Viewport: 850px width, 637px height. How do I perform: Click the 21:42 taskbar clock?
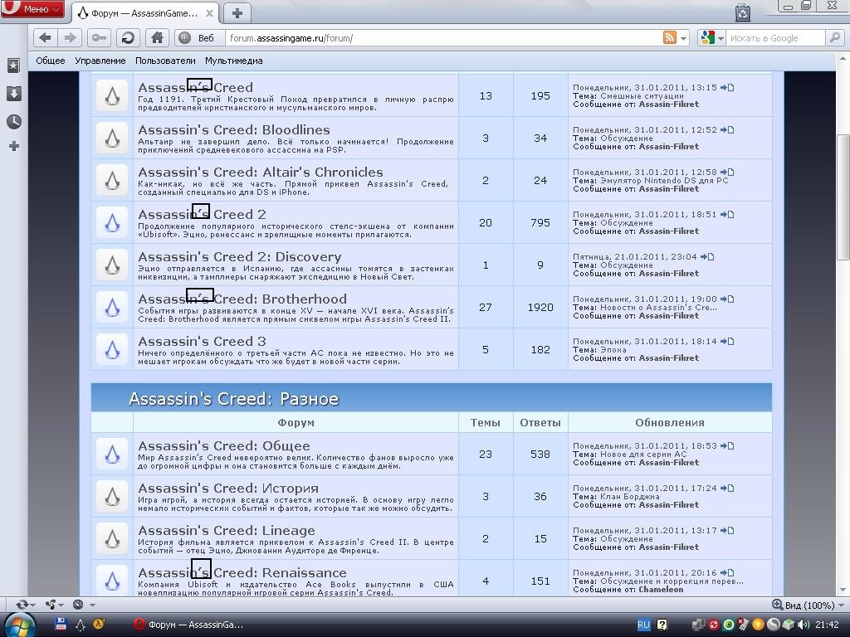coord(827,625)
